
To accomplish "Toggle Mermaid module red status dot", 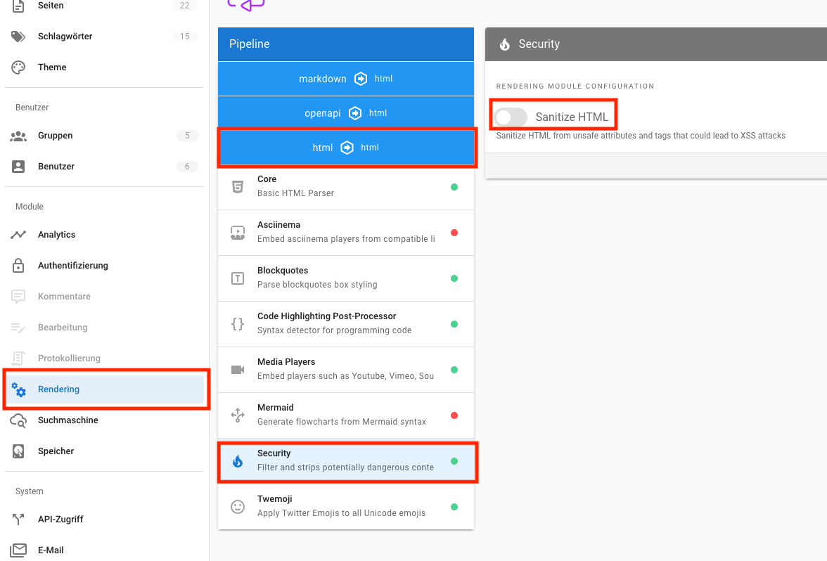I will (454, 415).
